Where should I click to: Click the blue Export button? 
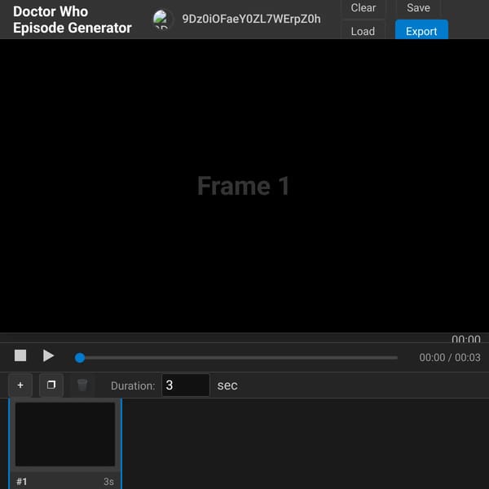coord(421,30)
